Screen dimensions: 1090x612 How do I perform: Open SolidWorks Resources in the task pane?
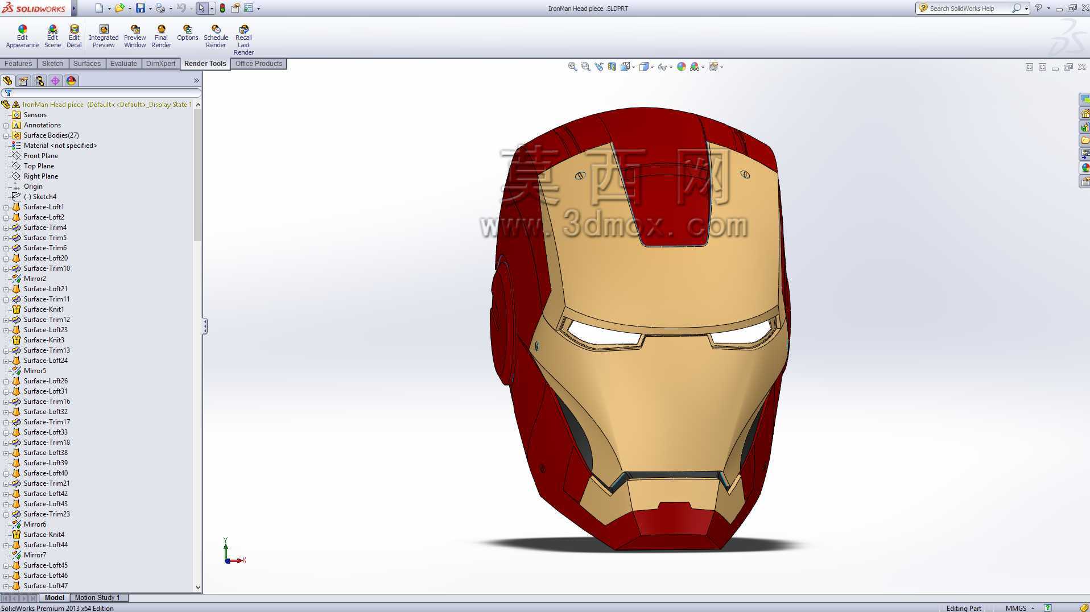tap(1085, 113)
